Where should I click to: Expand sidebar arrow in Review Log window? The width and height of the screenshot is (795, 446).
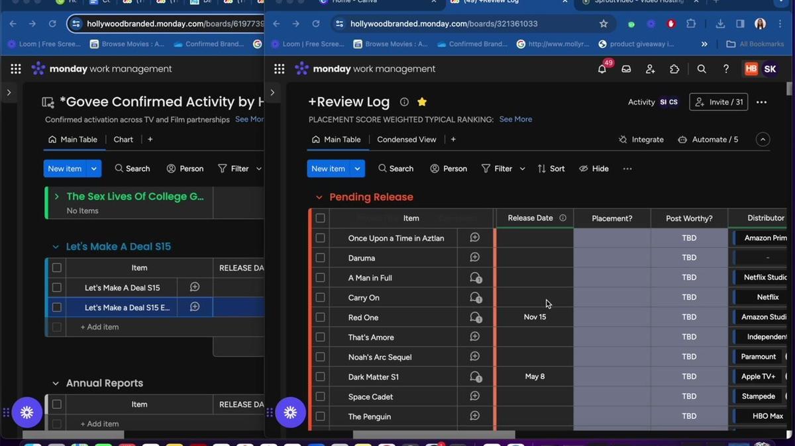pos(272,93)
